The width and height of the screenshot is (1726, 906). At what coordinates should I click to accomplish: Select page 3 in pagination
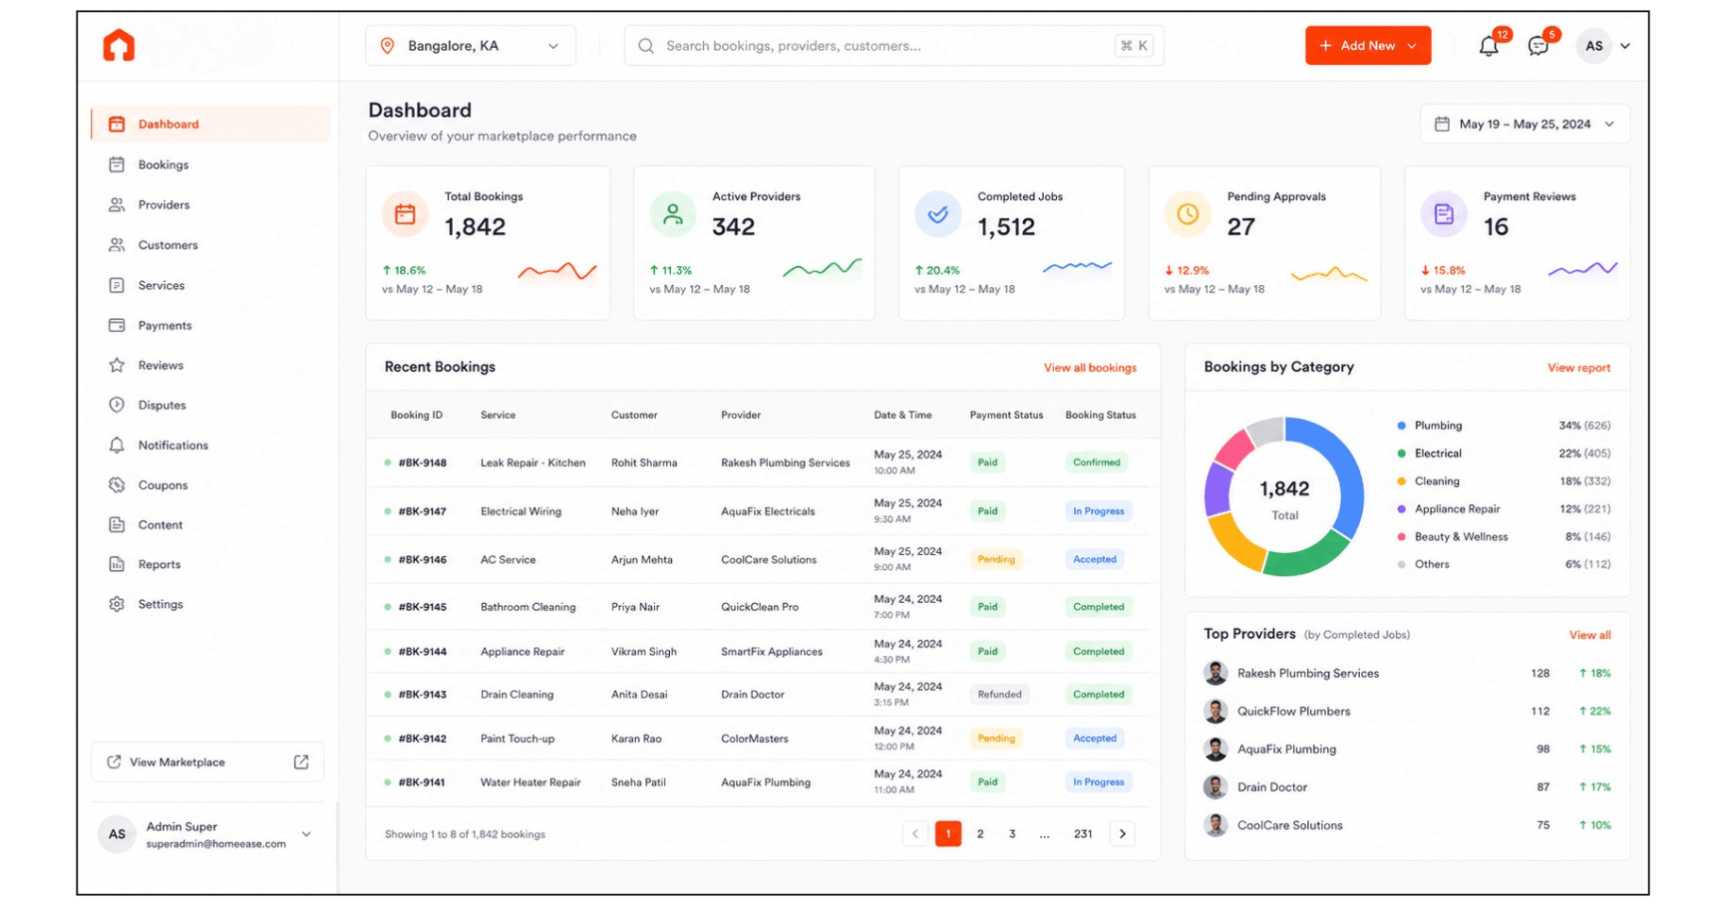pyautogui.click(x=1012, y=834)
